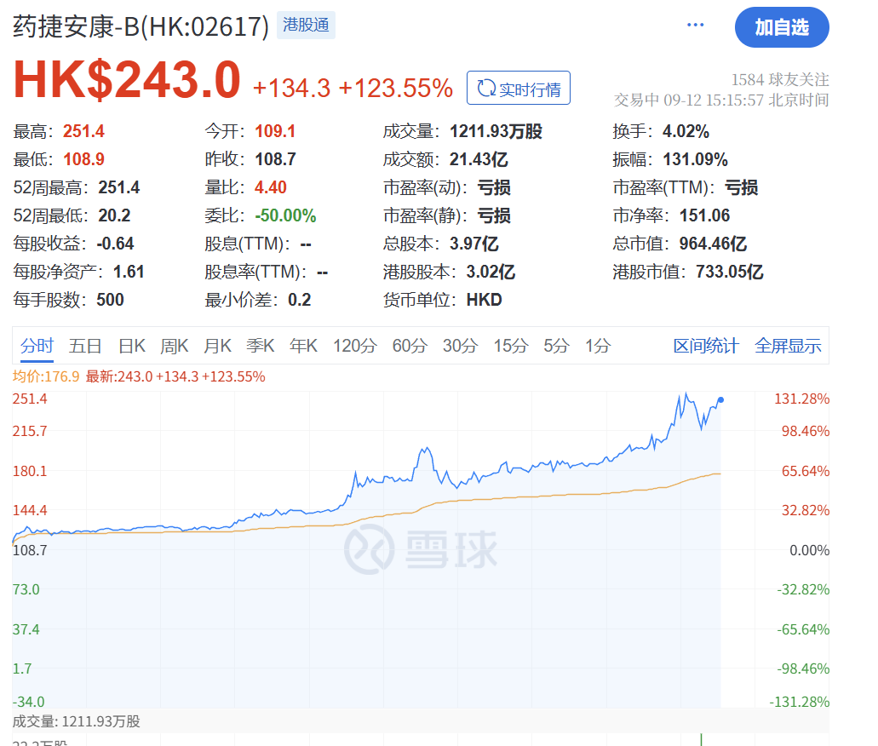Click the 区间统计 link
This screenshot has height=746, width=878.
pyautogui.click(x=706, y=346)
